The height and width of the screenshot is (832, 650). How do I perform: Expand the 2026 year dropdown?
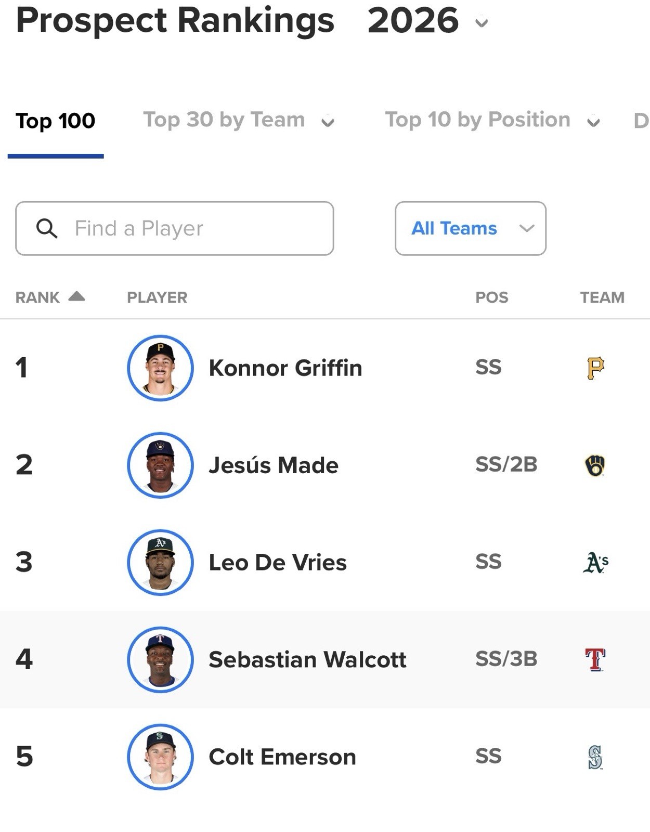click(x=482, y=23)
